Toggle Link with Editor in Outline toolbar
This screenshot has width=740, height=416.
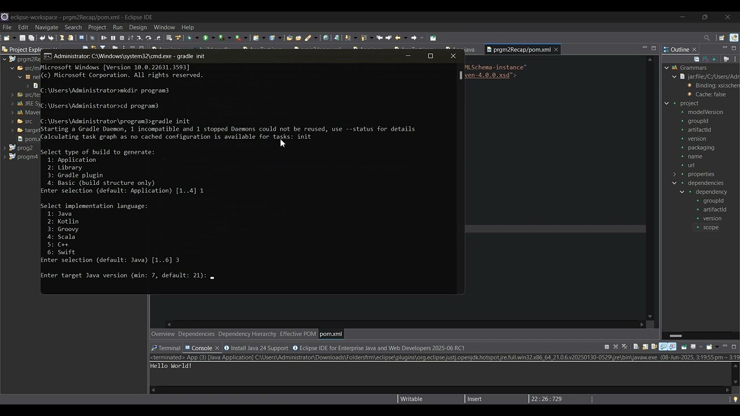coord(714,59)
